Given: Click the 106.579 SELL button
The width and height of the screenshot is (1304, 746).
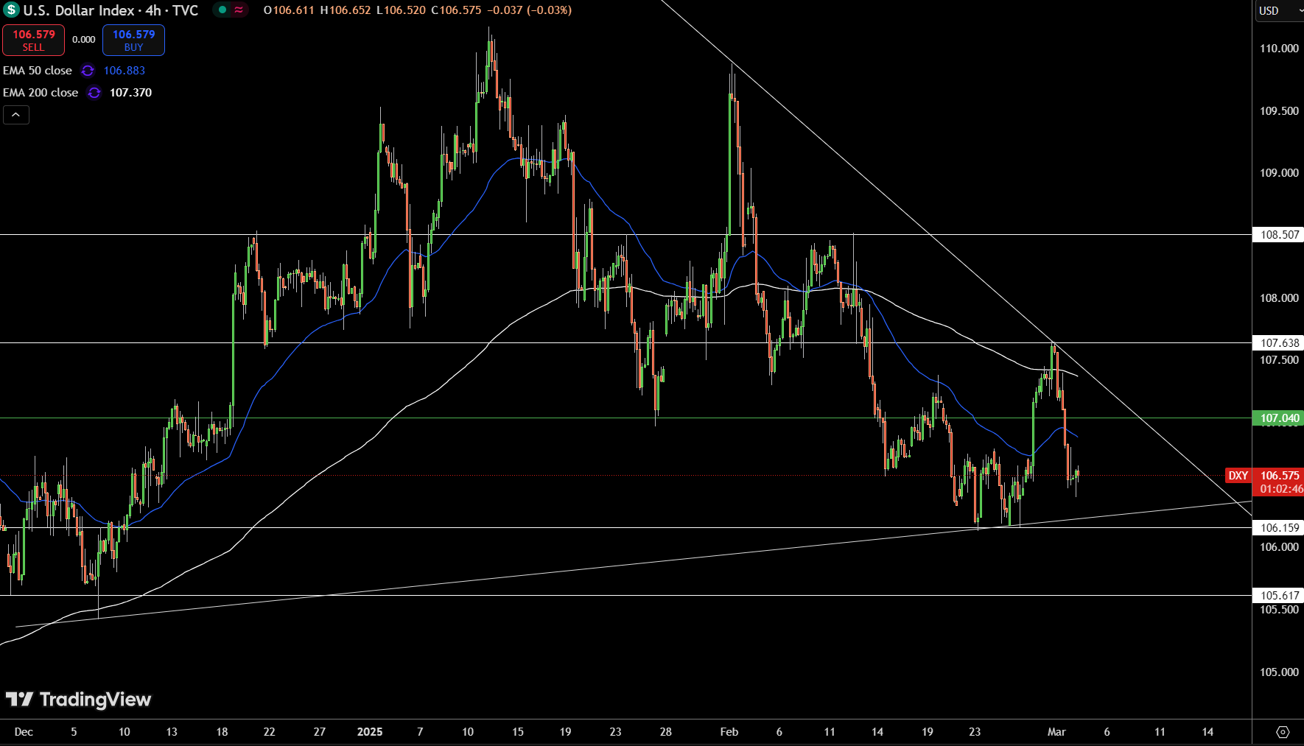Looking at the screenshot, I should (x=33, y=41).
